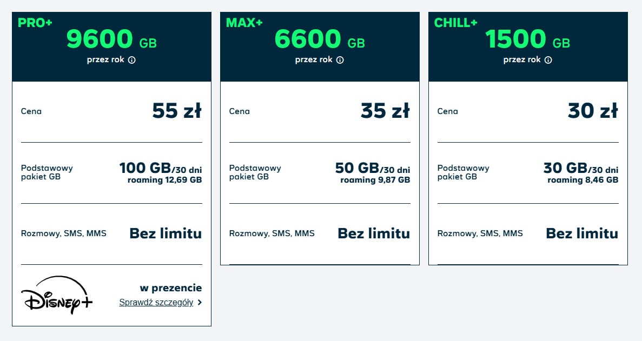This screenshot has width=642, height=341.
Task: Click the Disney+ logo in PRO+ card
Action: [57, 295]
